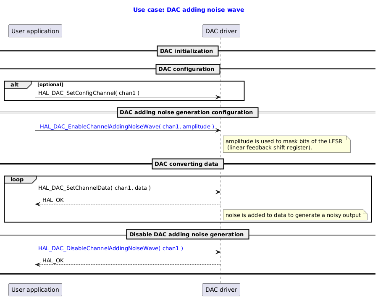Collapse the DAC configuration divider
The height and width of the screenshot is (298, 378).
(188, 69)
